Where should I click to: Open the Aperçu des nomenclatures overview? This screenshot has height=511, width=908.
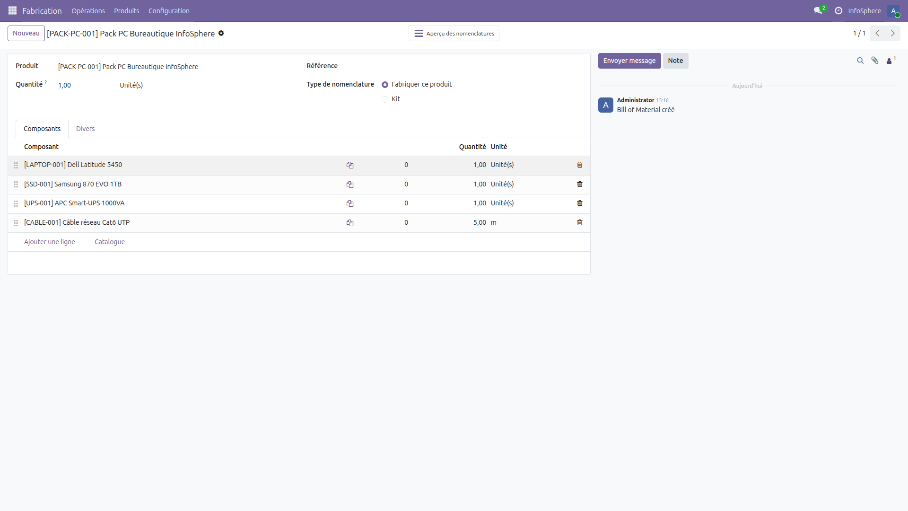pyautogui.click(x=454, y=33)
